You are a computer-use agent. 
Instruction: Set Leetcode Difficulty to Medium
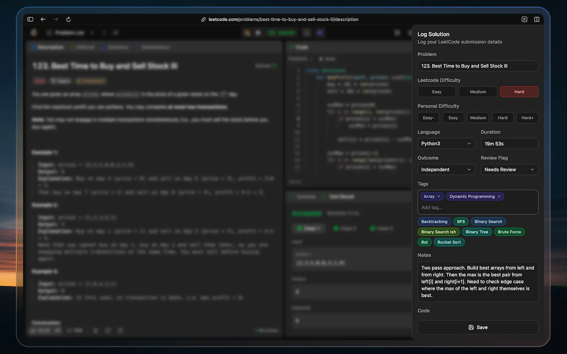click(478, 92)
